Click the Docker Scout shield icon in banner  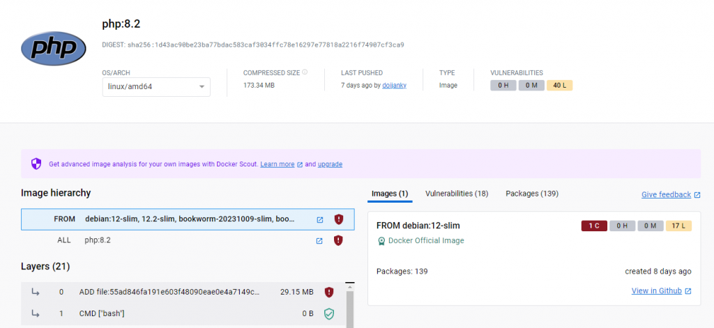[x=36, y=164]
